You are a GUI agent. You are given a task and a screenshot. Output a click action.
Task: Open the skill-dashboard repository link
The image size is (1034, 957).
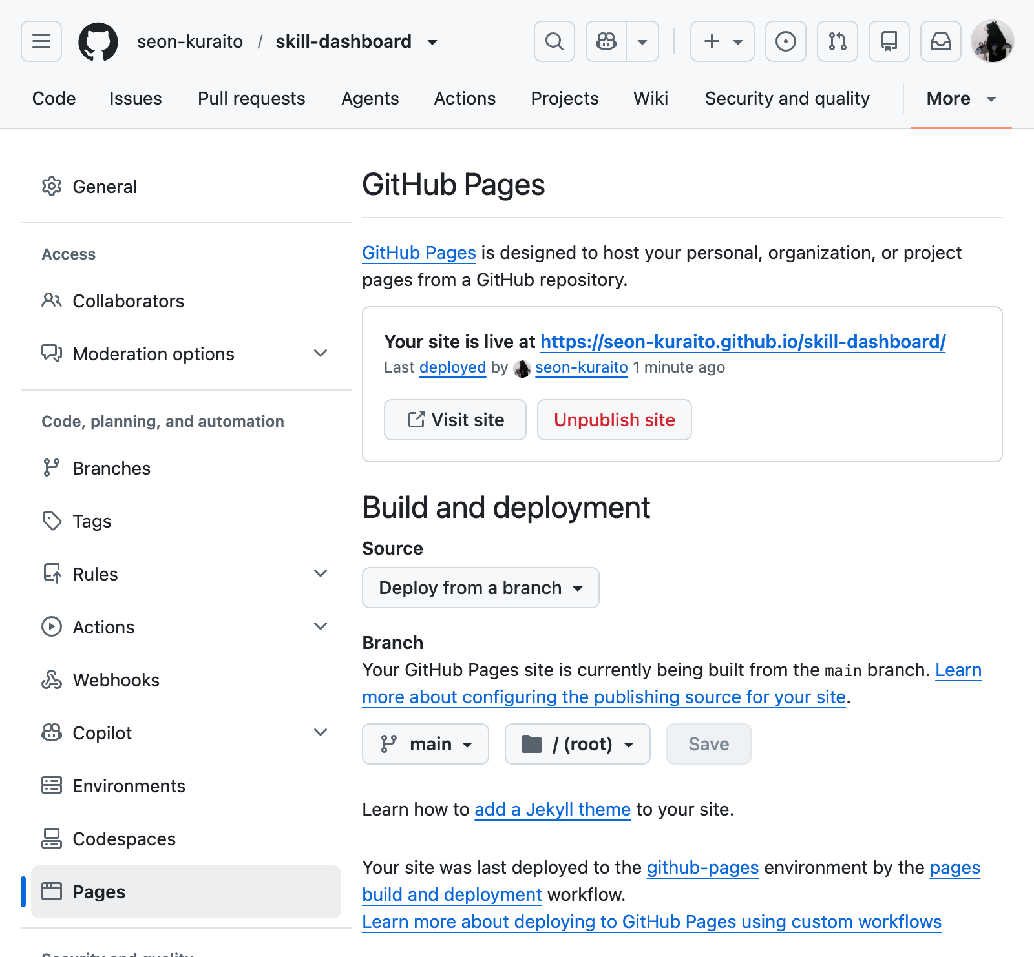click(344, 41)
